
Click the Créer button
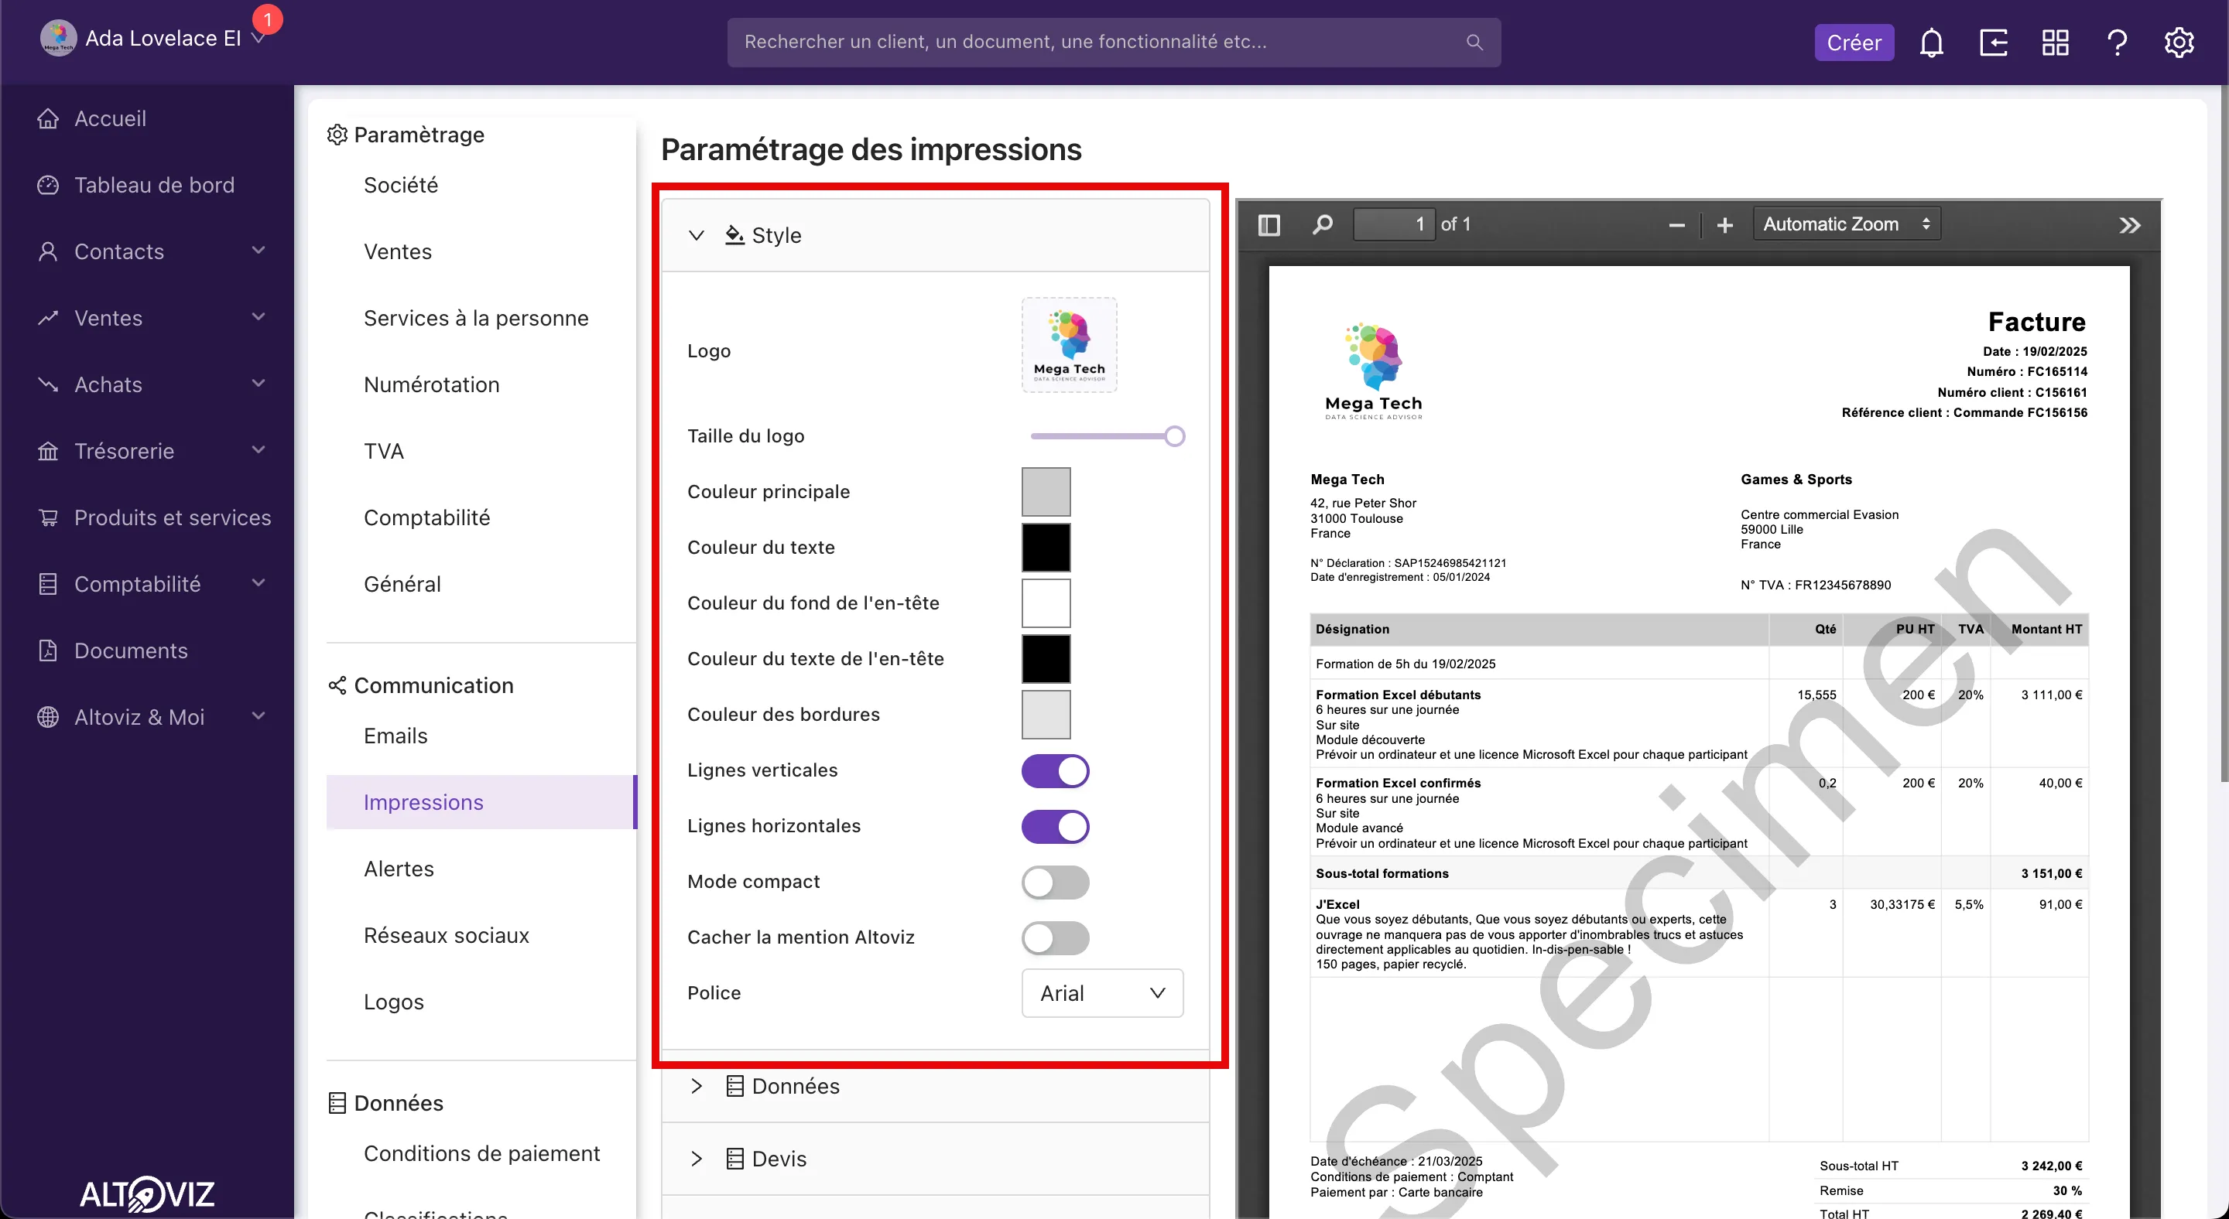1854,43
